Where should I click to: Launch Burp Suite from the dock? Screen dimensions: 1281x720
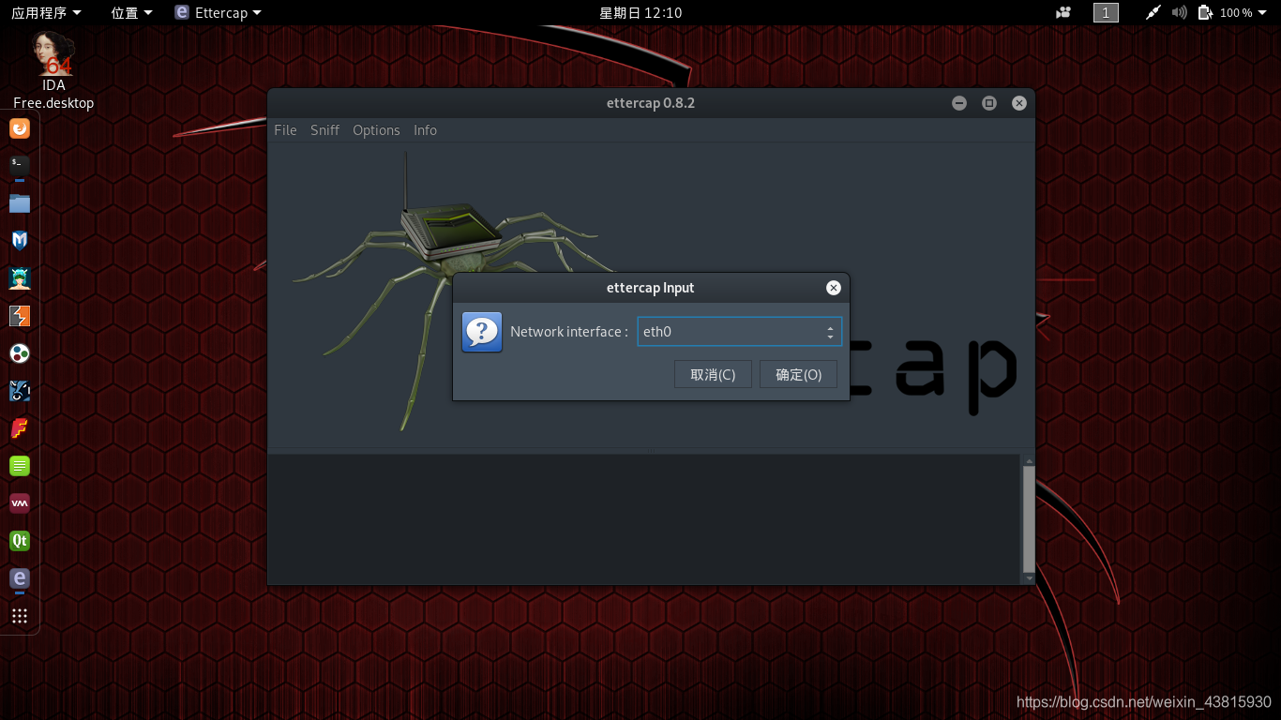[20, 316]
